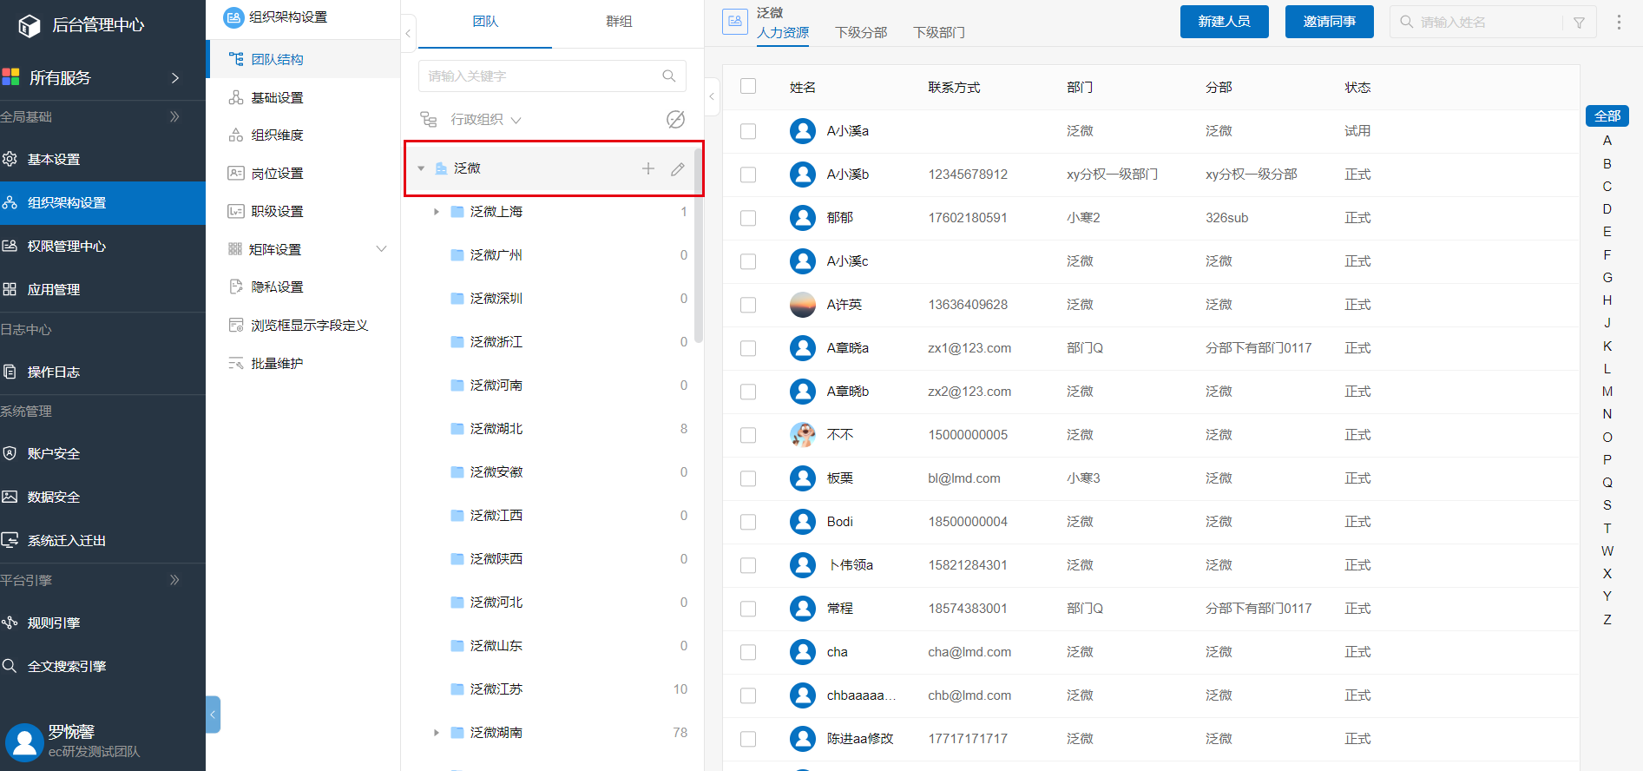
Task: Filter names by letter Z
Action: (x=1607, y=619)
